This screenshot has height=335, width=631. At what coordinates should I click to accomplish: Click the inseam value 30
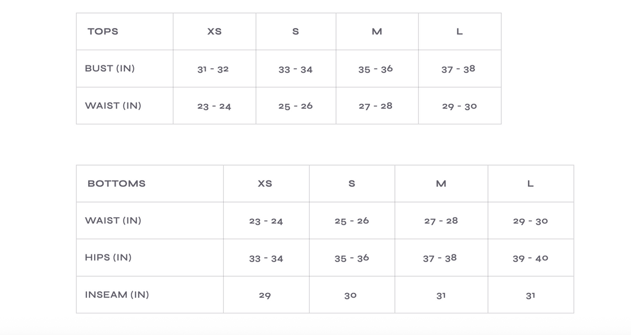click(351, 295)
